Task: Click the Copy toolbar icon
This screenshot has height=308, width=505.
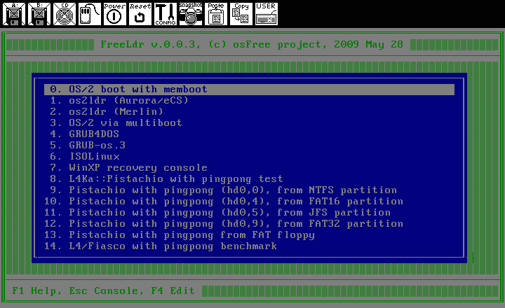Action: click(241, 14)
